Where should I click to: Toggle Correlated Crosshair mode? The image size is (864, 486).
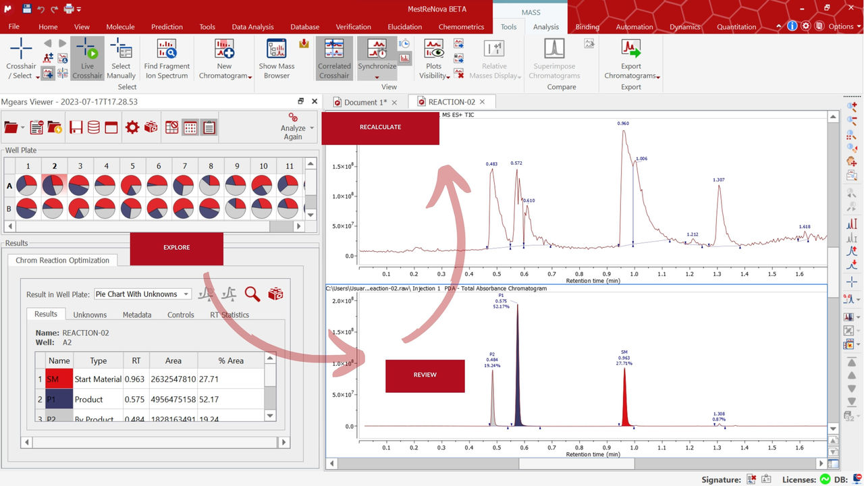pos(335,58)
